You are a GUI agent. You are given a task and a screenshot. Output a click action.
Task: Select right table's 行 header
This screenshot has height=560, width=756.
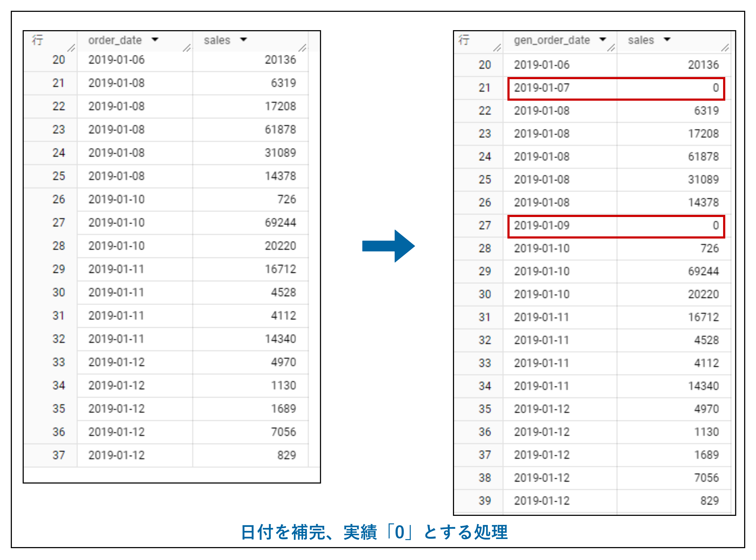click(464, 40)
